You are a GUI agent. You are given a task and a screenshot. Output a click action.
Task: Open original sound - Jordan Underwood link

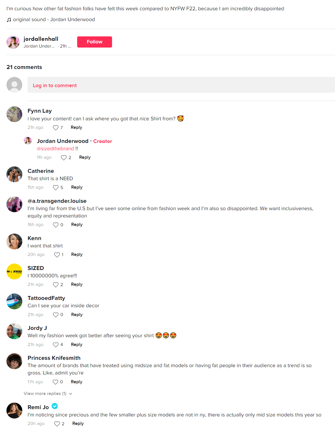click(54, 19)
